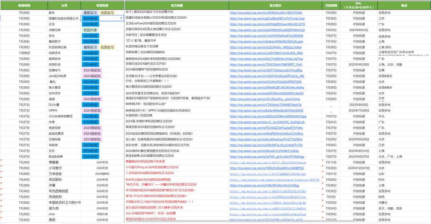
Task: Click the 开启时间 column header
Action: click(331, 6)
